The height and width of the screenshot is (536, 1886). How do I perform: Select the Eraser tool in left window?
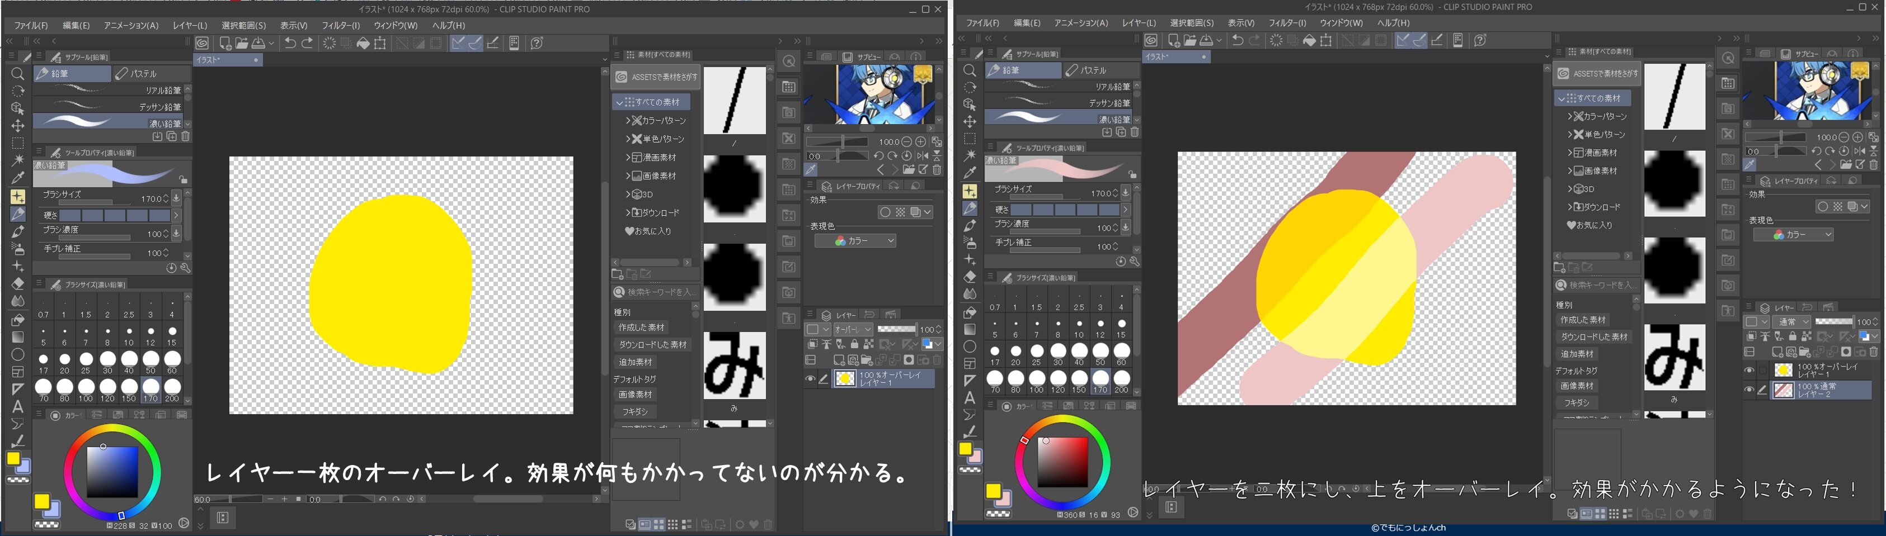tap(17, 284)
